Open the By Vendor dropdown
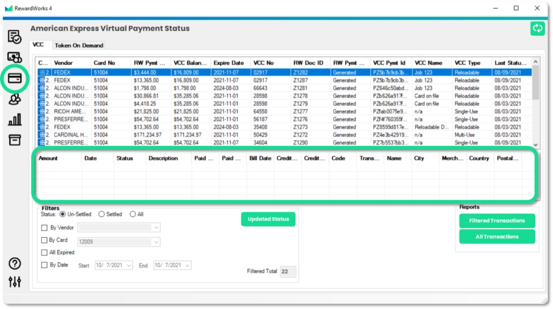This screenshot has width=553, height=309. click(x=119, y=227)
